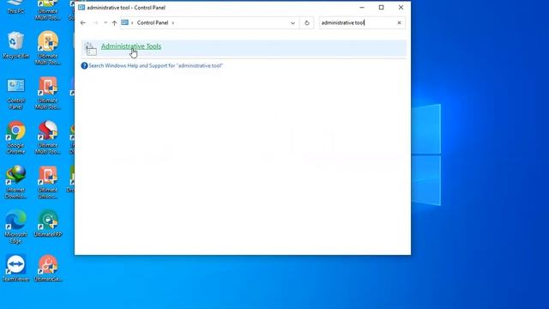Viewport: 549px width, 309px height.
Task: Clear the search box with X
Action: click(x=399, y=23)
